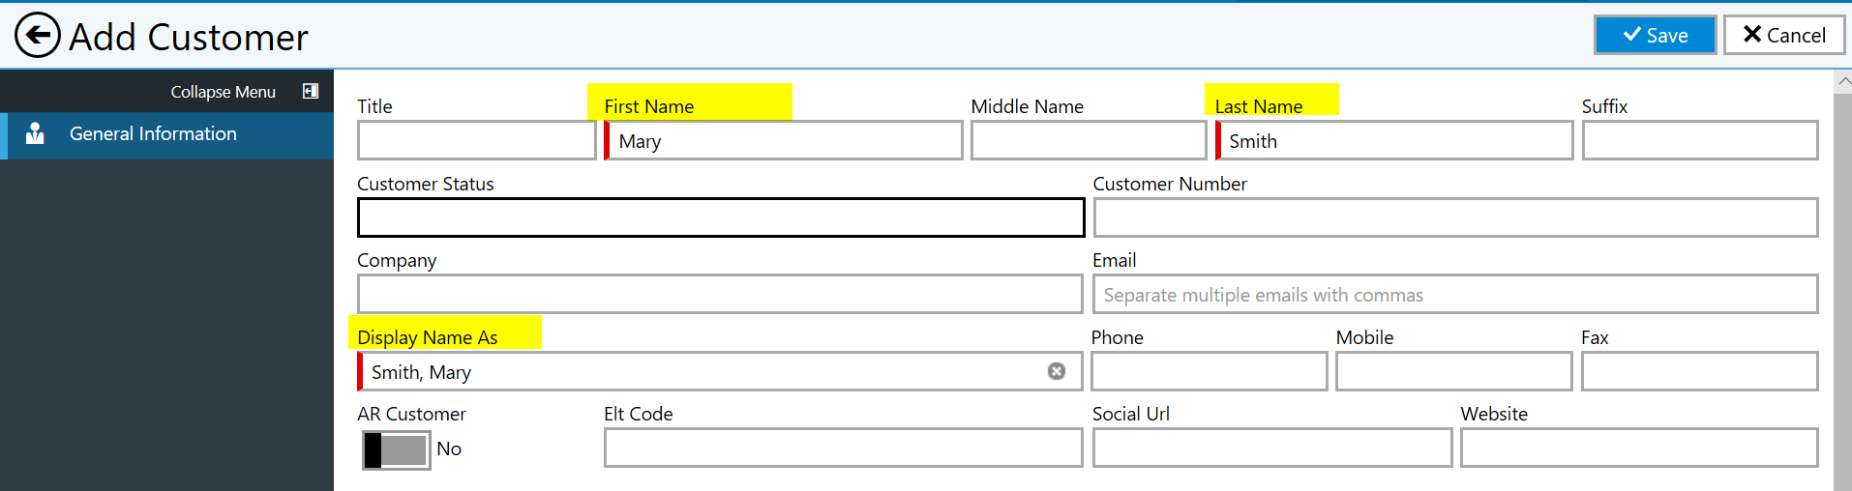Toggle the AR Customer switch
This screenshot has width=1852, height=491.
click(396, 449)
